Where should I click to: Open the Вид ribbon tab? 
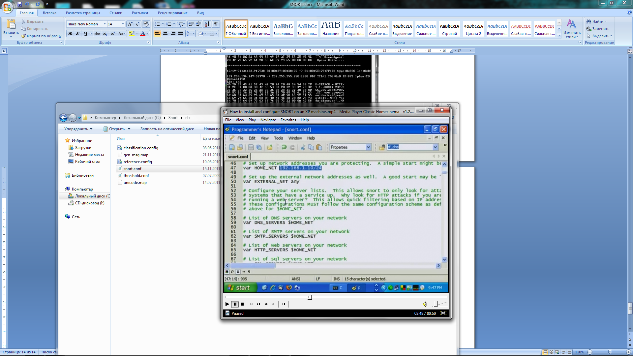[x=200, y=13]
